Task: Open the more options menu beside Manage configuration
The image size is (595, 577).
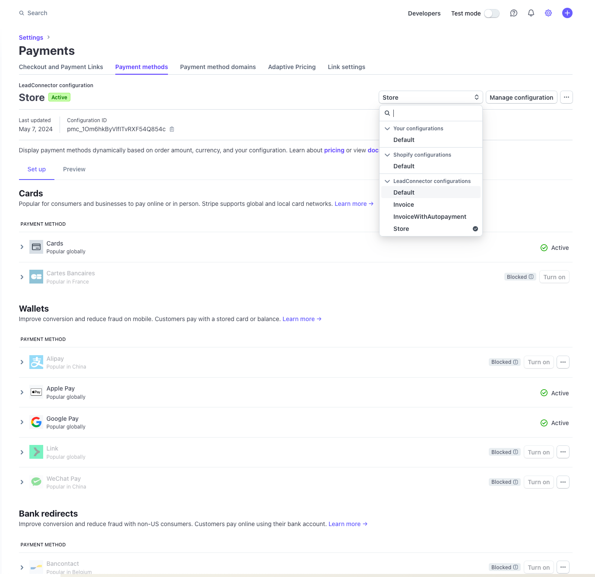Action: (x=567, y=98)
